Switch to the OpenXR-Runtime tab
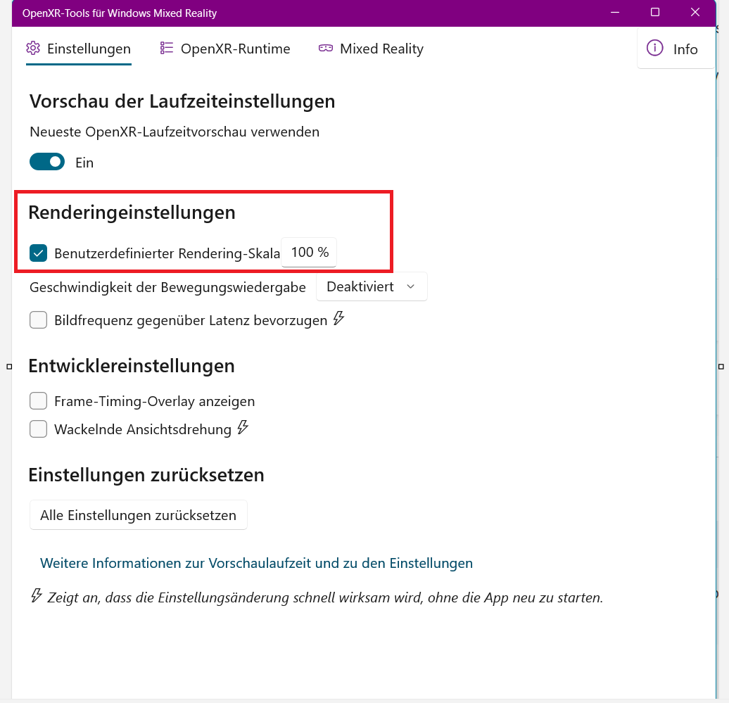 [x=225, y=49]
